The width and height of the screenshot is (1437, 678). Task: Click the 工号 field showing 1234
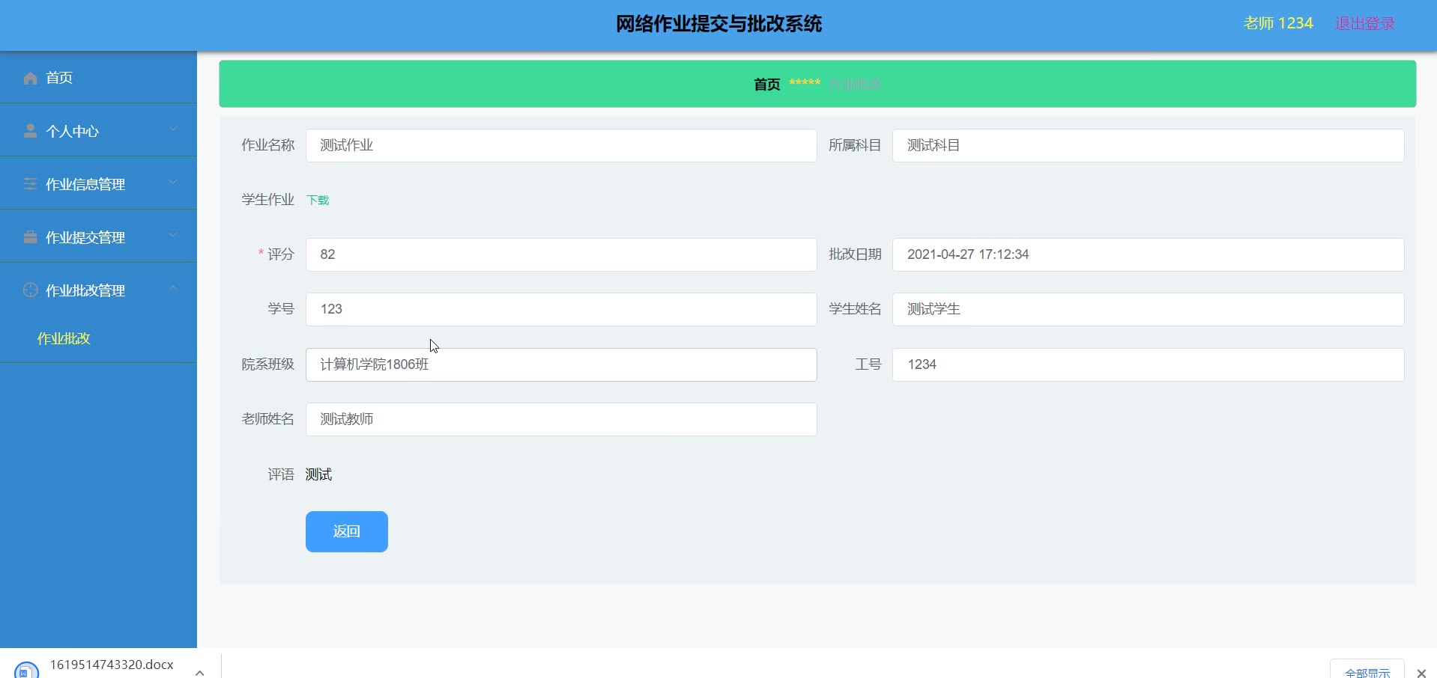coord(1149,364)
